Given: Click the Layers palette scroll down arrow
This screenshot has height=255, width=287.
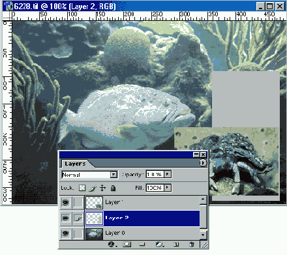Looking at the screenshot, I should [x=203, y=235].
